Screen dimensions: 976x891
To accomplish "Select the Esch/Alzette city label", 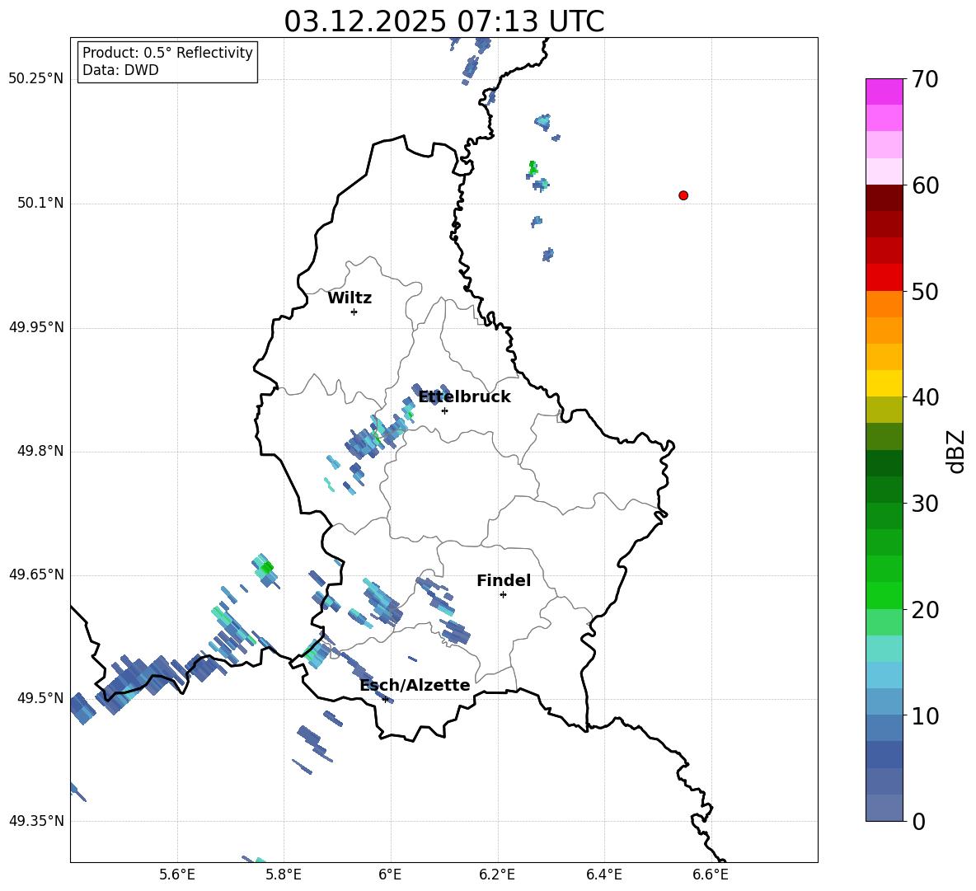I will [415, 685].
